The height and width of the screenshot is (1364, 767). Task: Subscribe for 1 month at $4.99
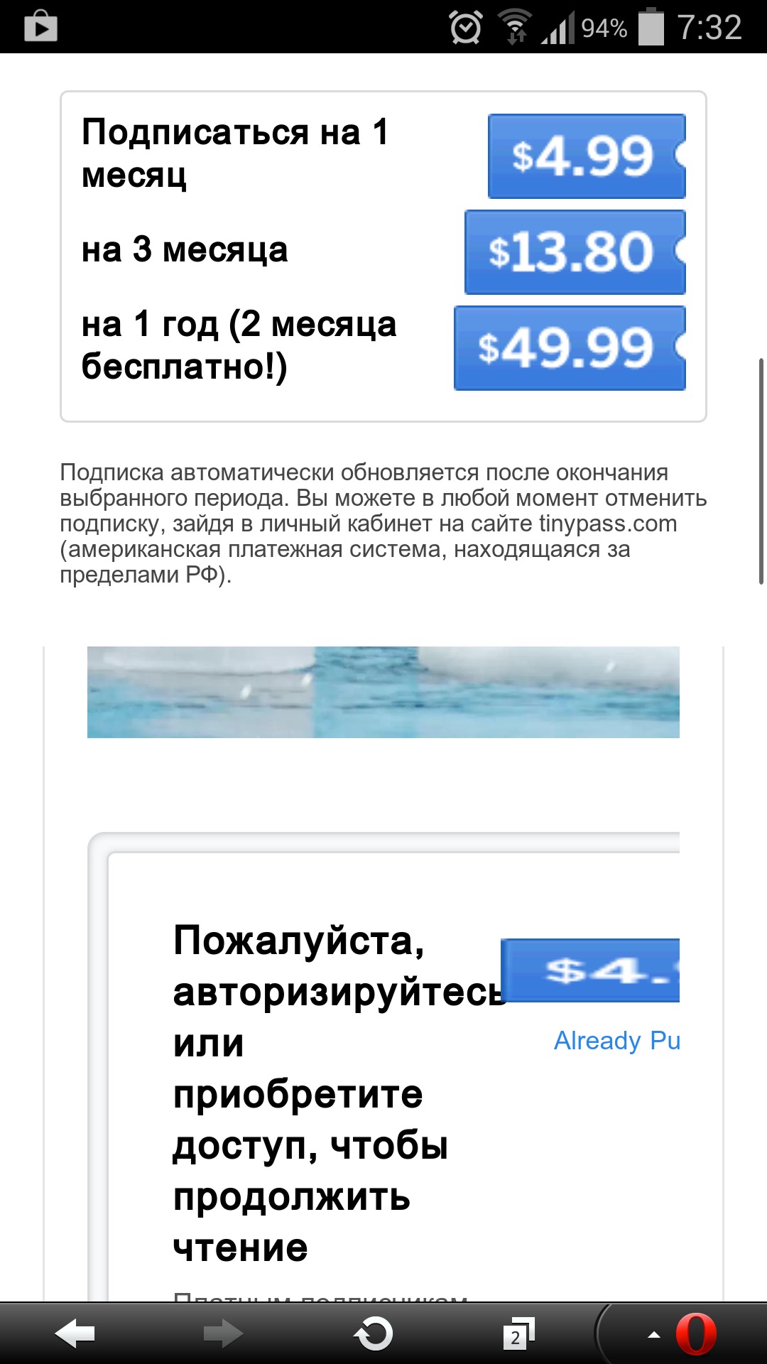[587, 156]
